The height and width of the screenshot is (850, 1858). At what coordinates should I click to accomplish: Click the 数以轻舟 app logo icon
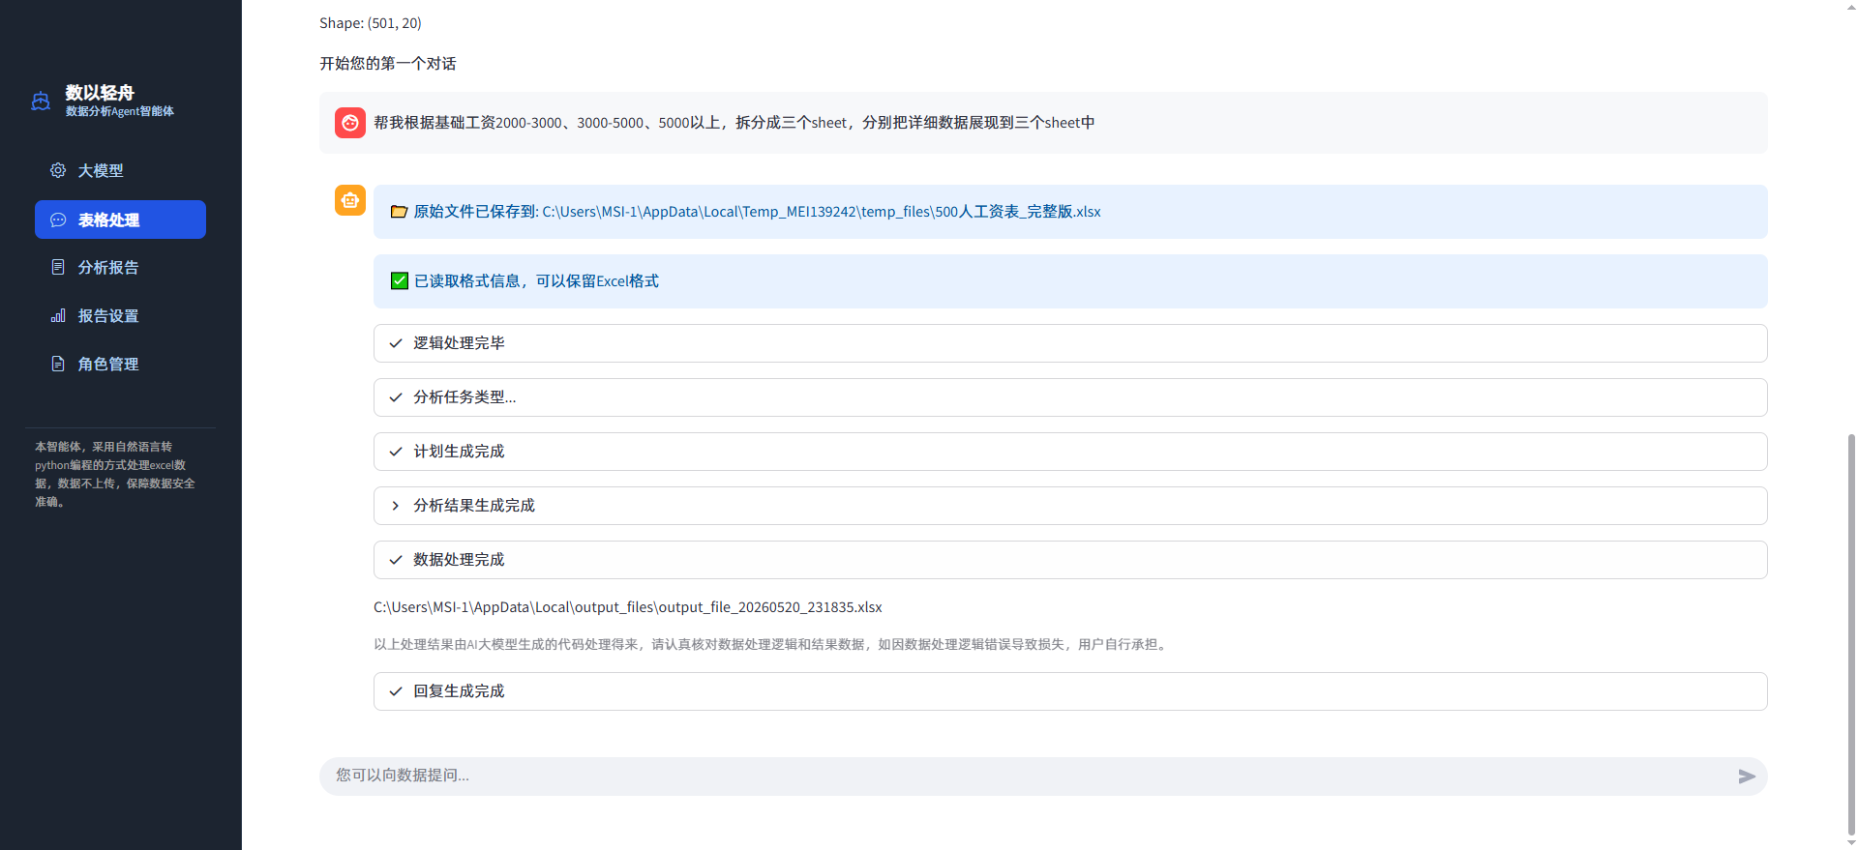point(41,101)
